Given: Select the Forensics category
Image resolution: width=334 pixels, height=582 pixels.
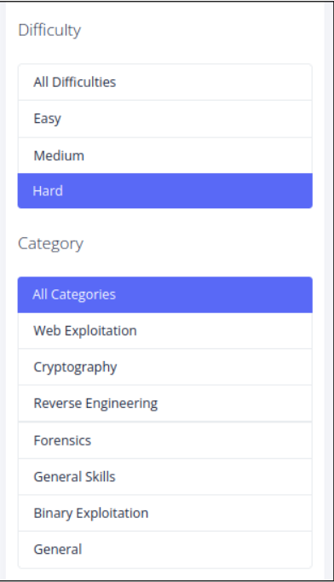Looking at the screenshot, I should coord(165,440).
